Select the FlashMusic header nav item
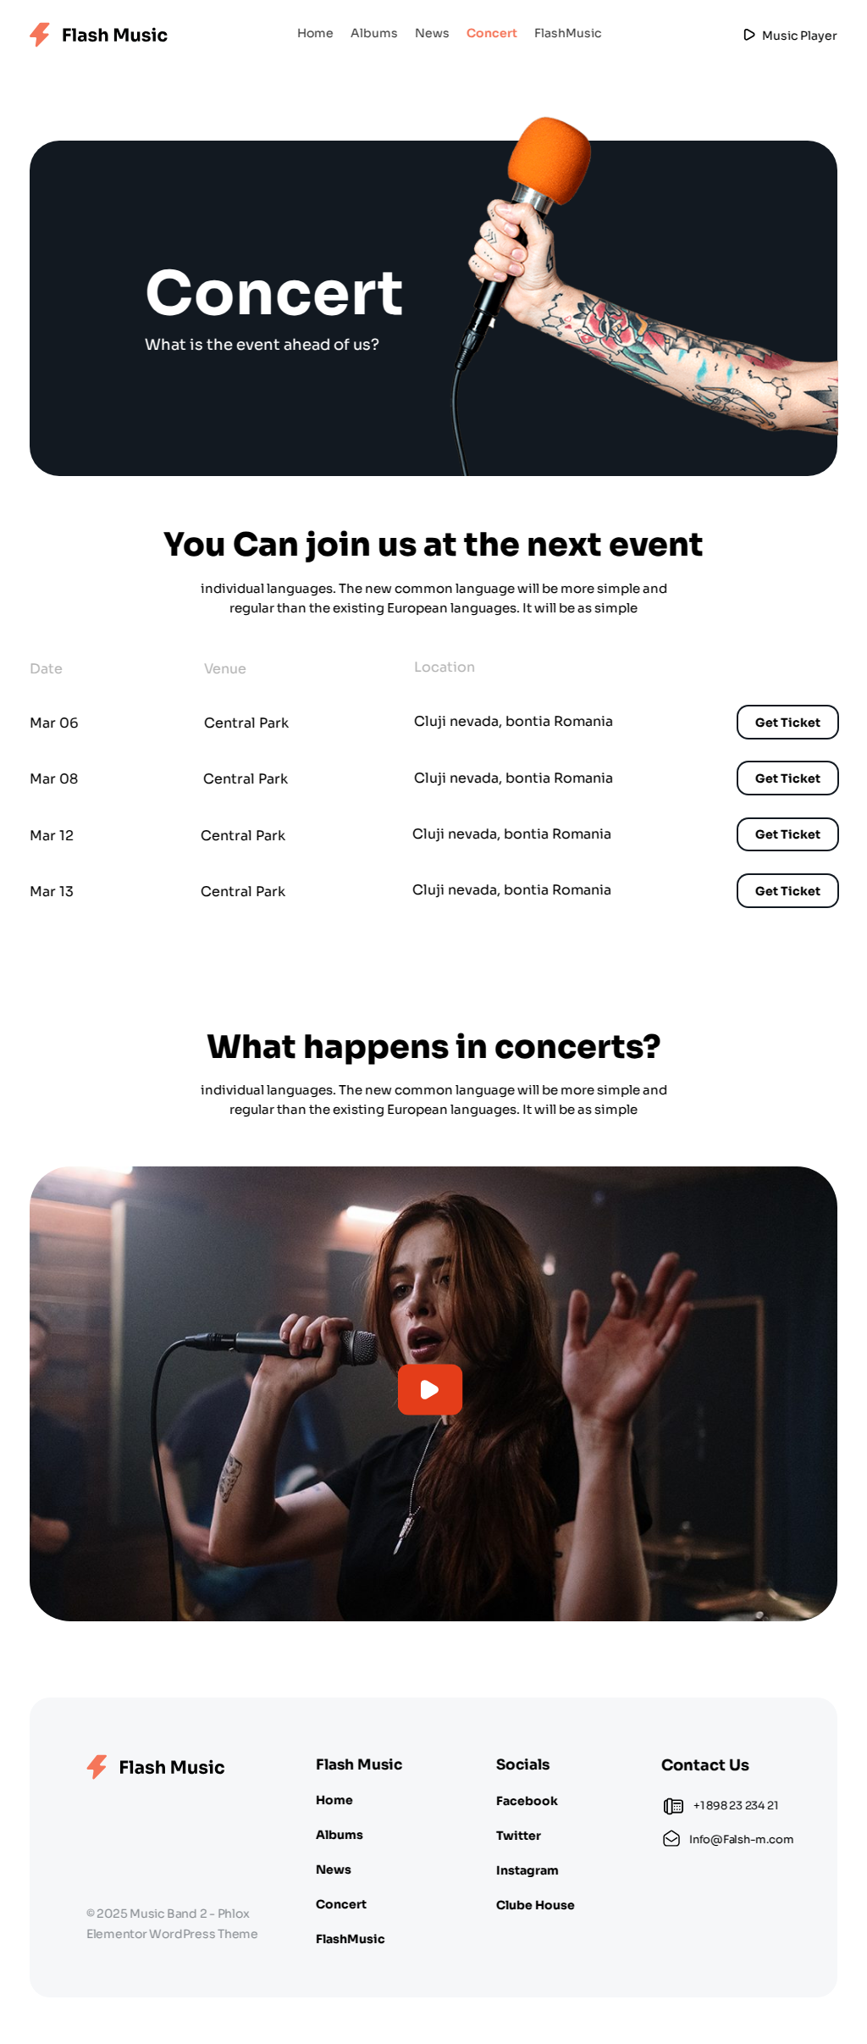The height and width of the screenshot is (2044, 867). click(x=568, y=33)
